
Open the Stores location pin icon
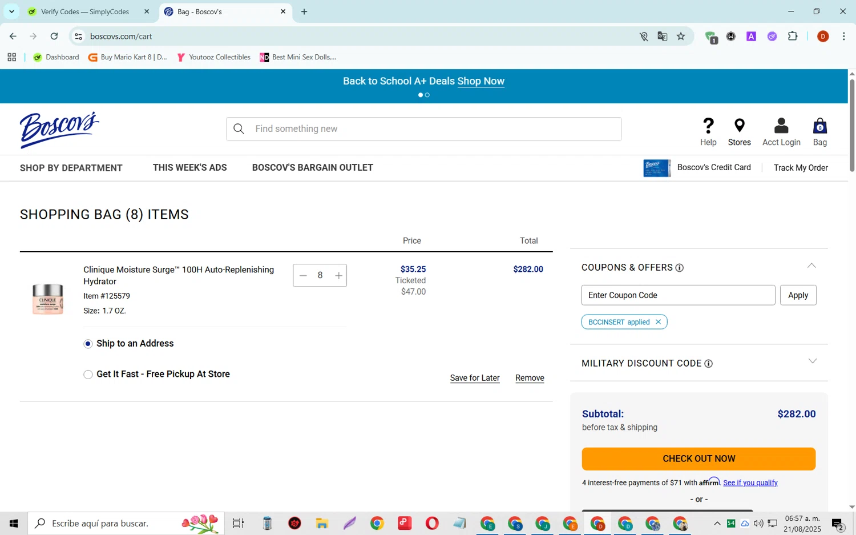pos(740,126)
